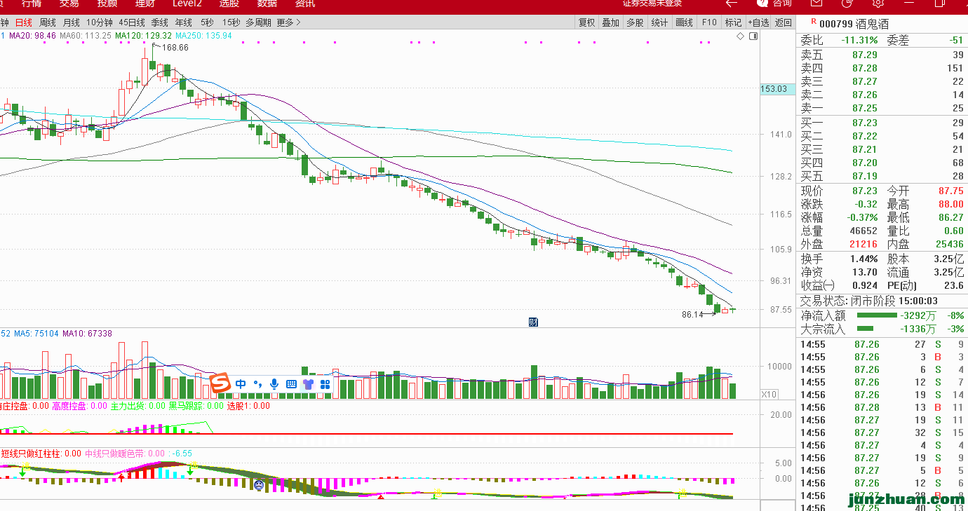Select the 年线 yearly period
The height and width of the screenshot is (511, 968).
[184, 22]
